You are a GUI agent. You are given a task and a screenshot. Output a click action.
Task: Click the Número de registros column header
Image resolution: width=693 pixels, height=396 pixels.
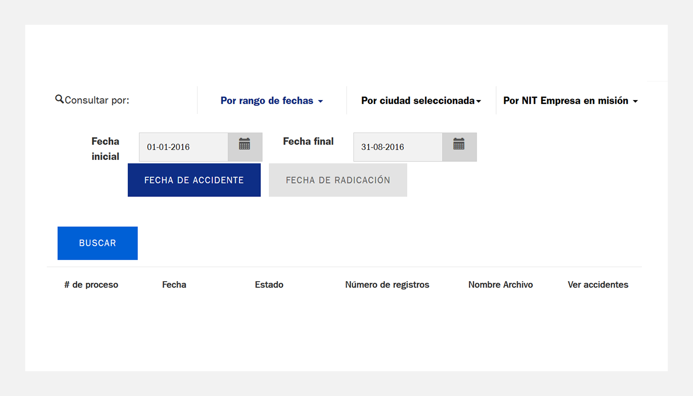coord(387,285)
